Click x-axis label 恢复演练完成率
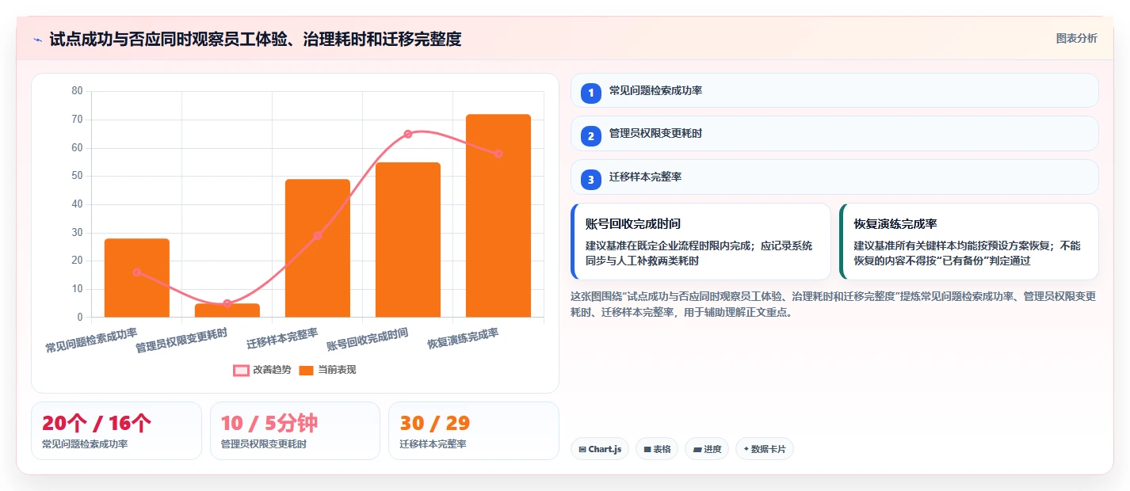This screenshot has height=491, width=1130. [463, 339]
